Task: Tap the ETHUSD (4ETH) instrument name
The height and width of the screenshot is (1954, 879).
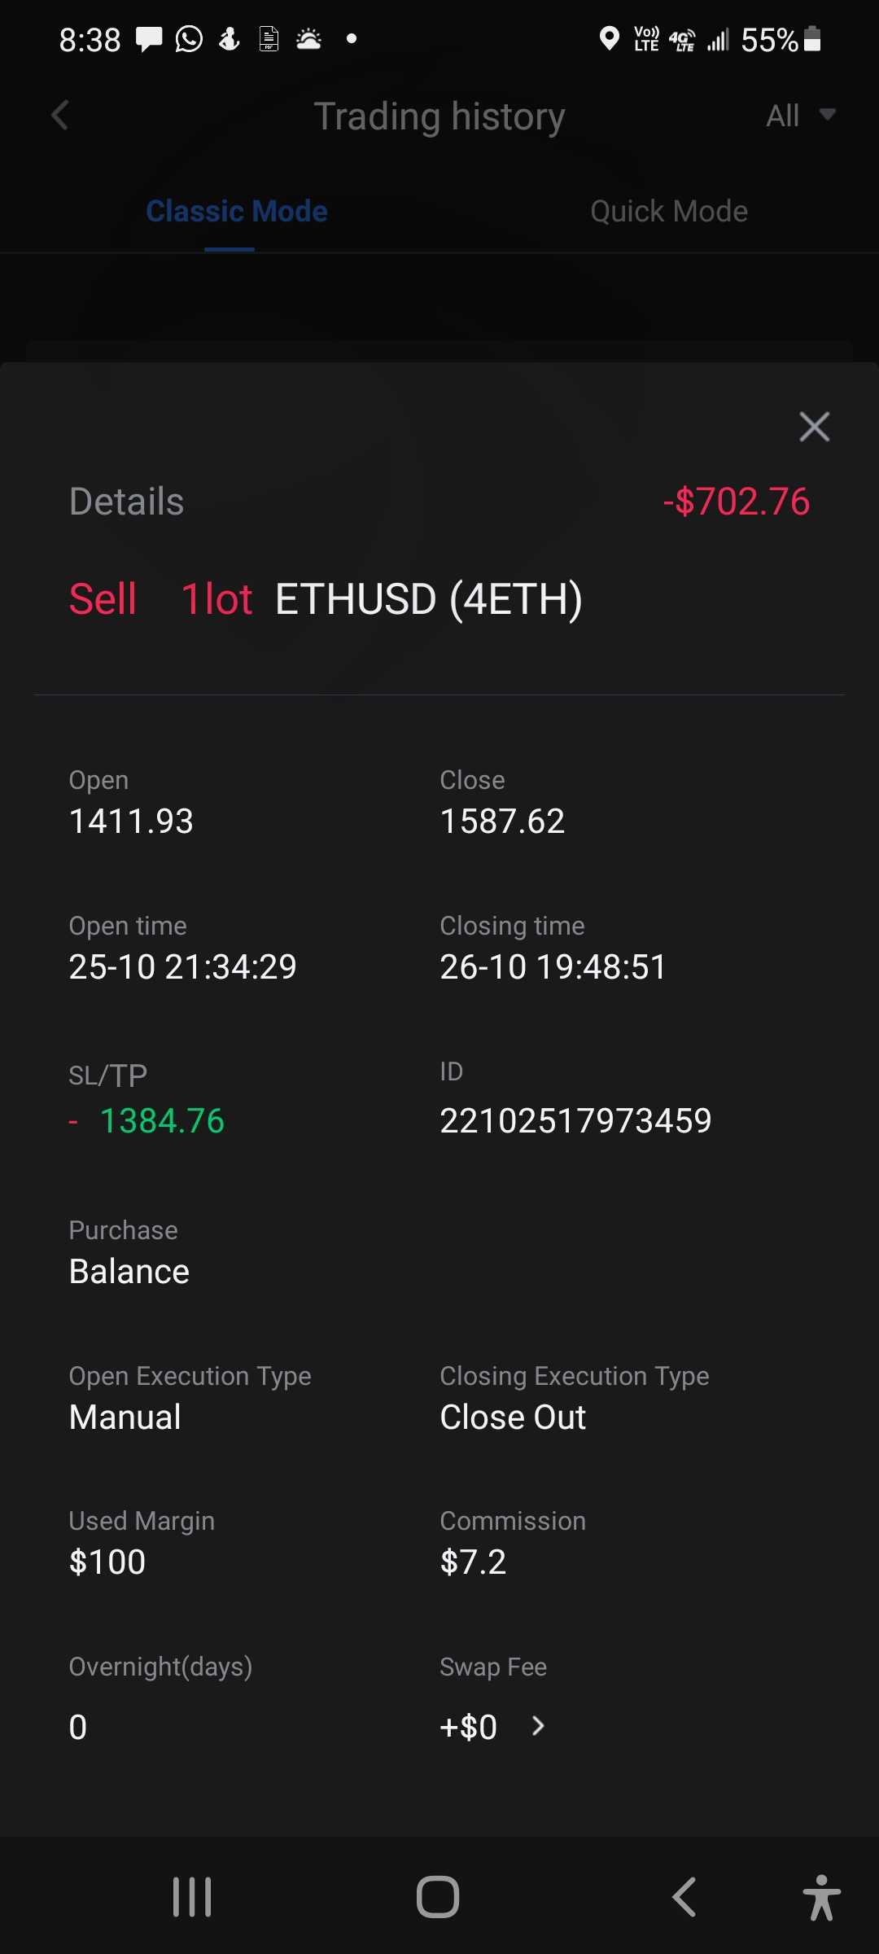Action: point(429,599)
